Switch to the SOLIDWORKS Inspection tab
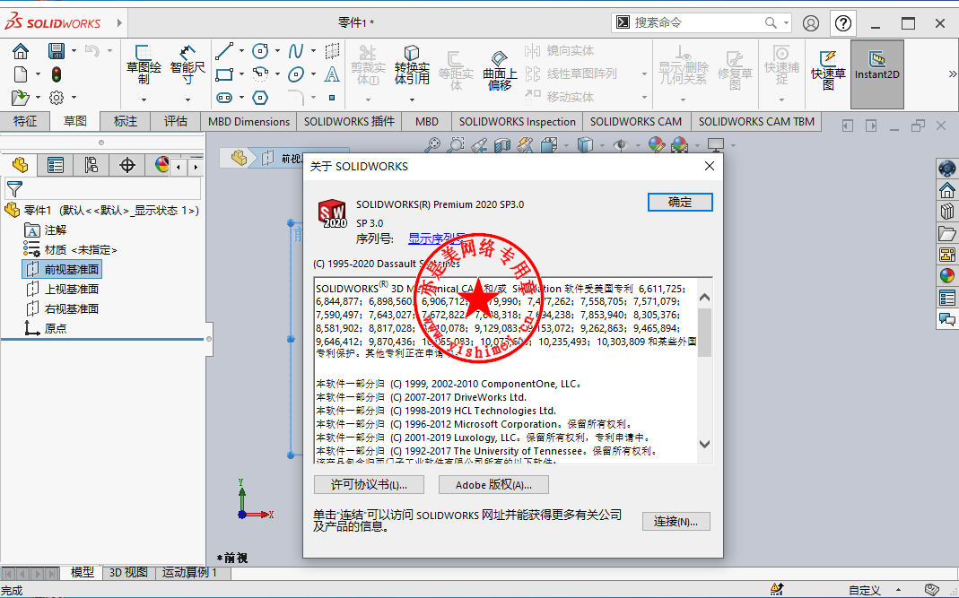Image resolution: width=959 pixels, height=598 pixels. [x=518, y=122]
